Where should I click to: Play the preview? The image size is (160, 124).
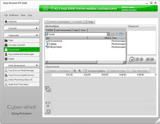click(x=132, y=60)
